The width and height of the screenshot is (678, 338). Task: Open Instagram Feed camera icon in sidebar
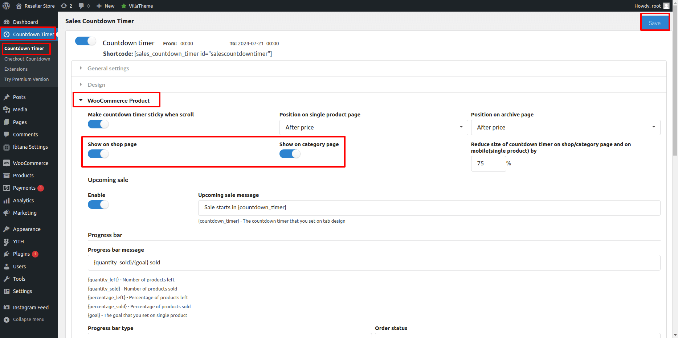(x=7, y=308)
